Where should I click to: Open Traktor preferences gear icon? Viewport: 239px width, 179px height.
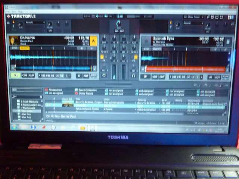point(212,17)
